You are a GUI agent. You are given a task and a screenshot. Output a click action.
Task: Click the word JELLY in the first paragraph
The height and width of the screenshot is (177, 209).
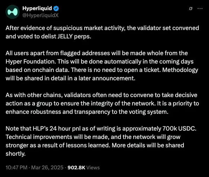pos(65,36)
